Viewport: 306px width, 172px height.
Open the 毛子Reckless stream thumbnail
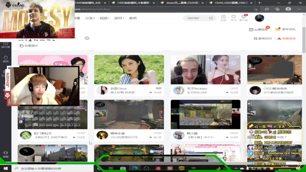tap(205, 70)
